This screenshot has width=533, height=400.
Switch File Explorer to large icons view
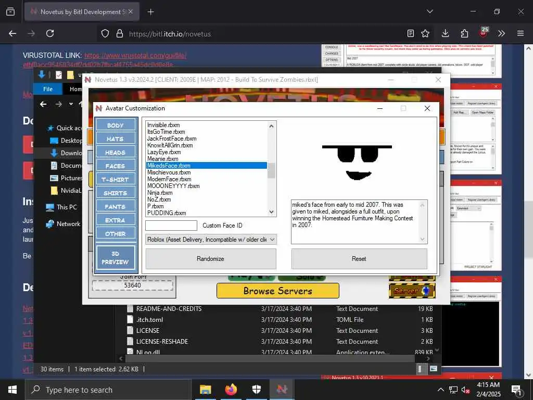click(434, 369)
